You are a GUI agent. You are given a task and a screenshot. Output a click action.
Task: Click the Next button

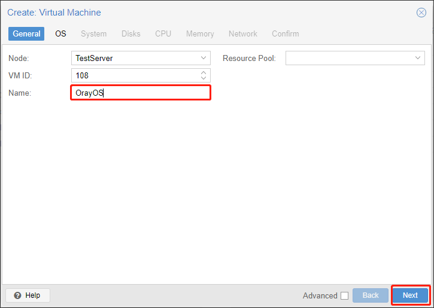(x=410, y=295)
